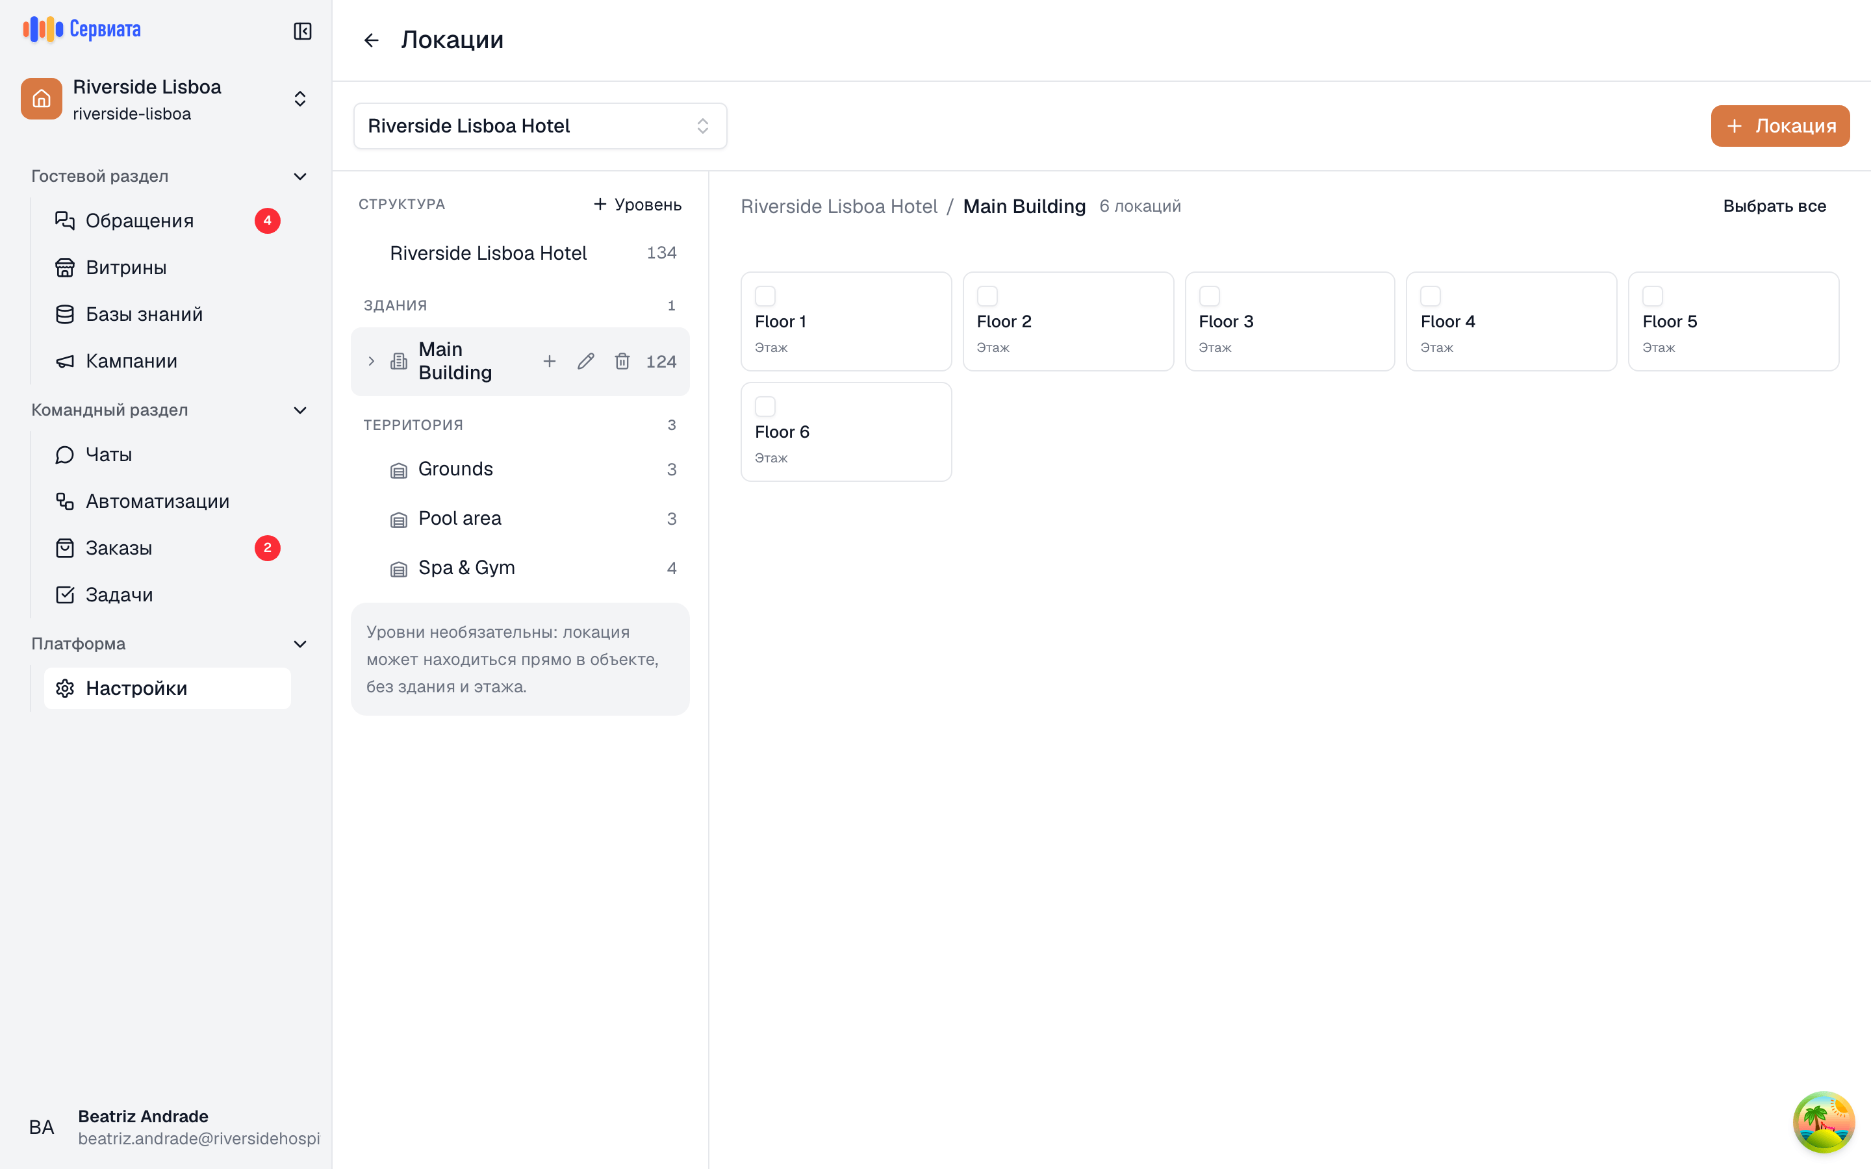1871x1169 pixels.
Task: Check the Floor 5 checkbox
Action: tap(1653, 296)
